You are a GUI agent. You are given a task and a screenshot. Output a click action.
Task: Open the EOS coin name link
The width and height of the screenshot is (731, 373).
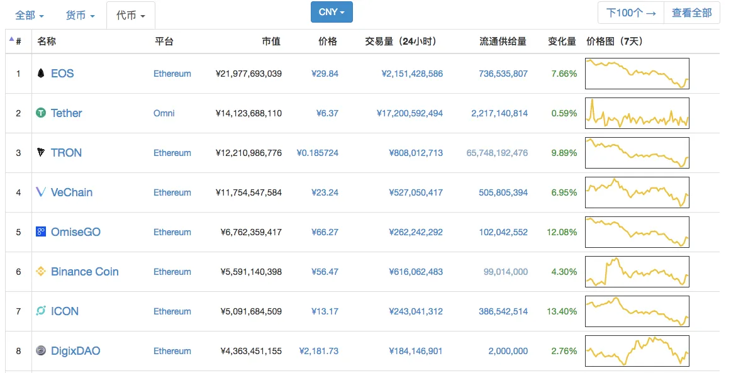click(62, 73)
